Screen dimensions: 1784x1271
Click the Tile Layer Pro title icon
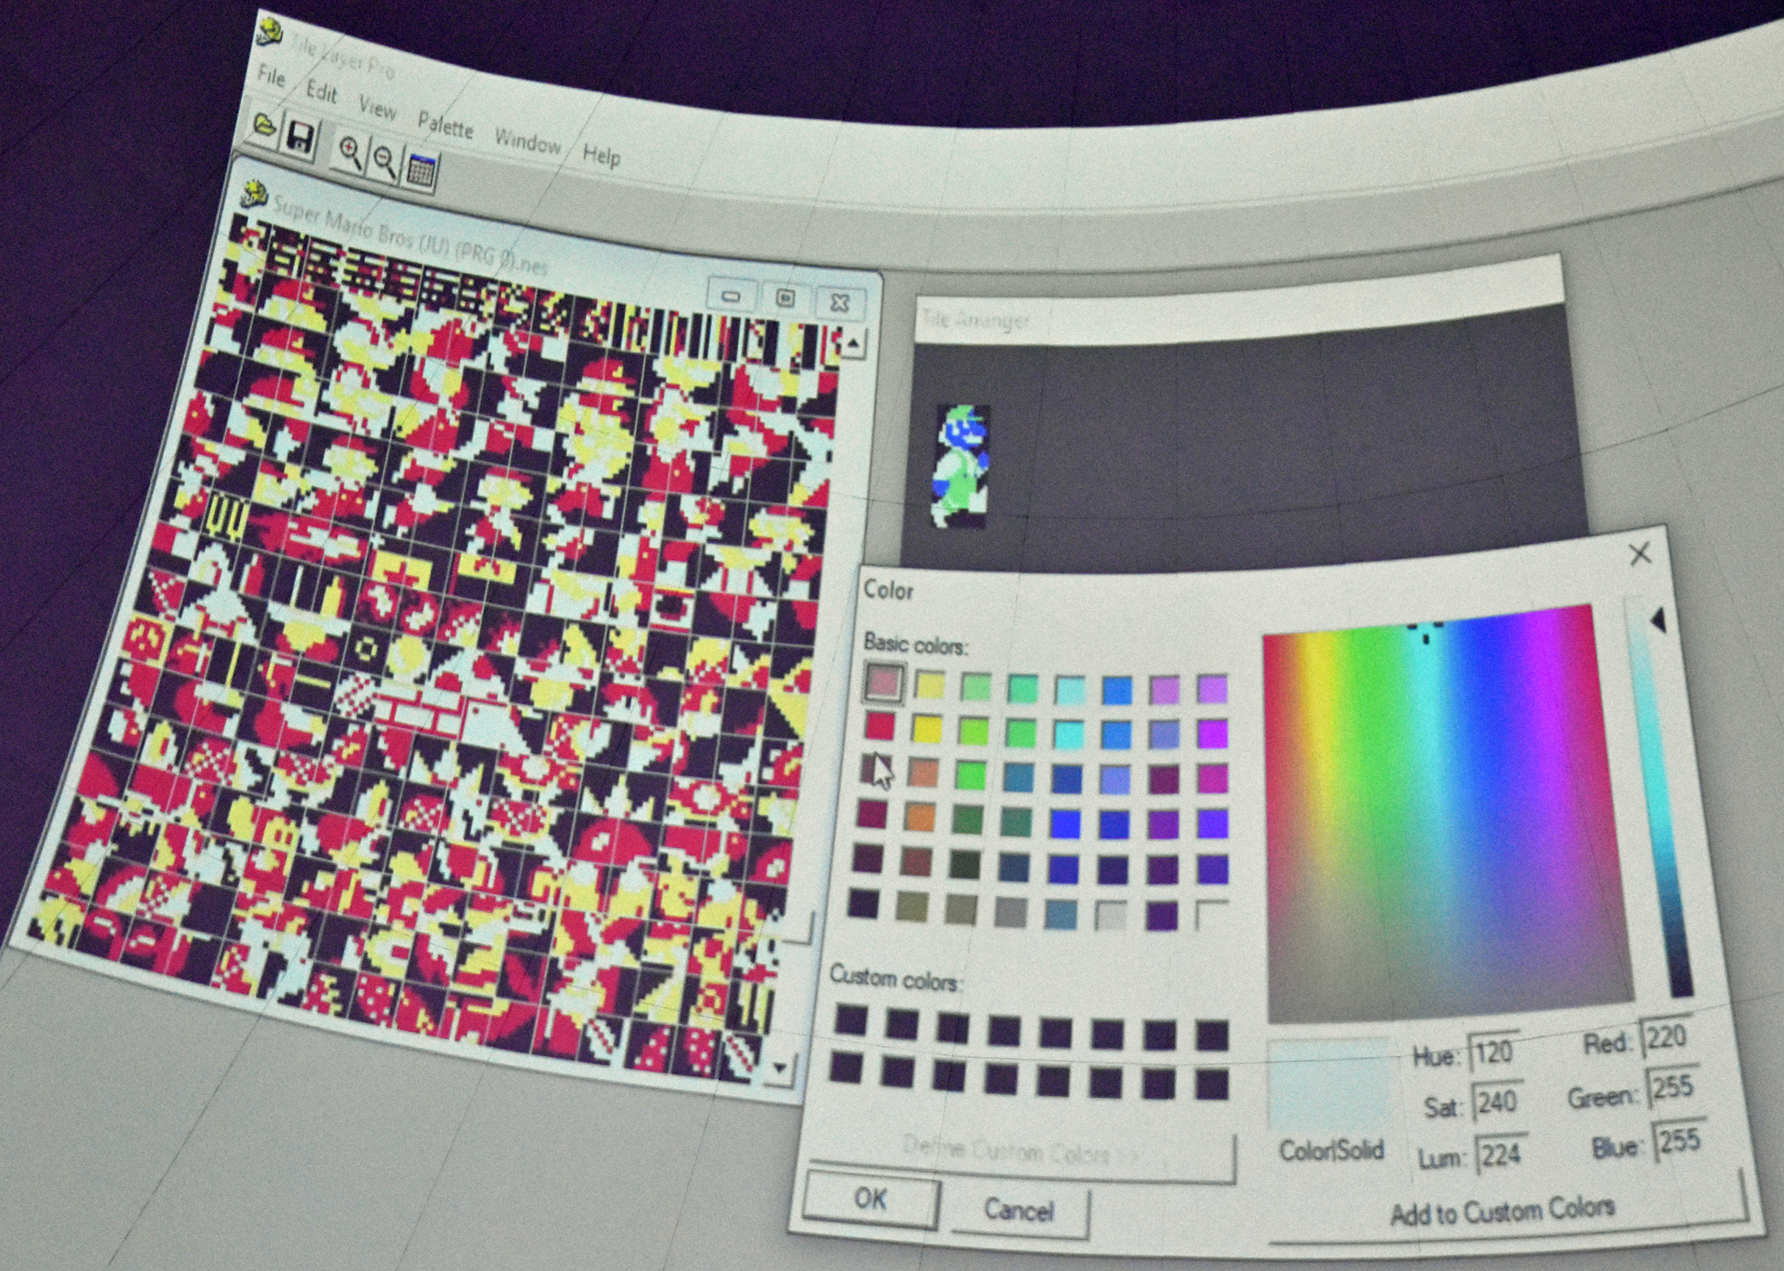click(269, 33)
